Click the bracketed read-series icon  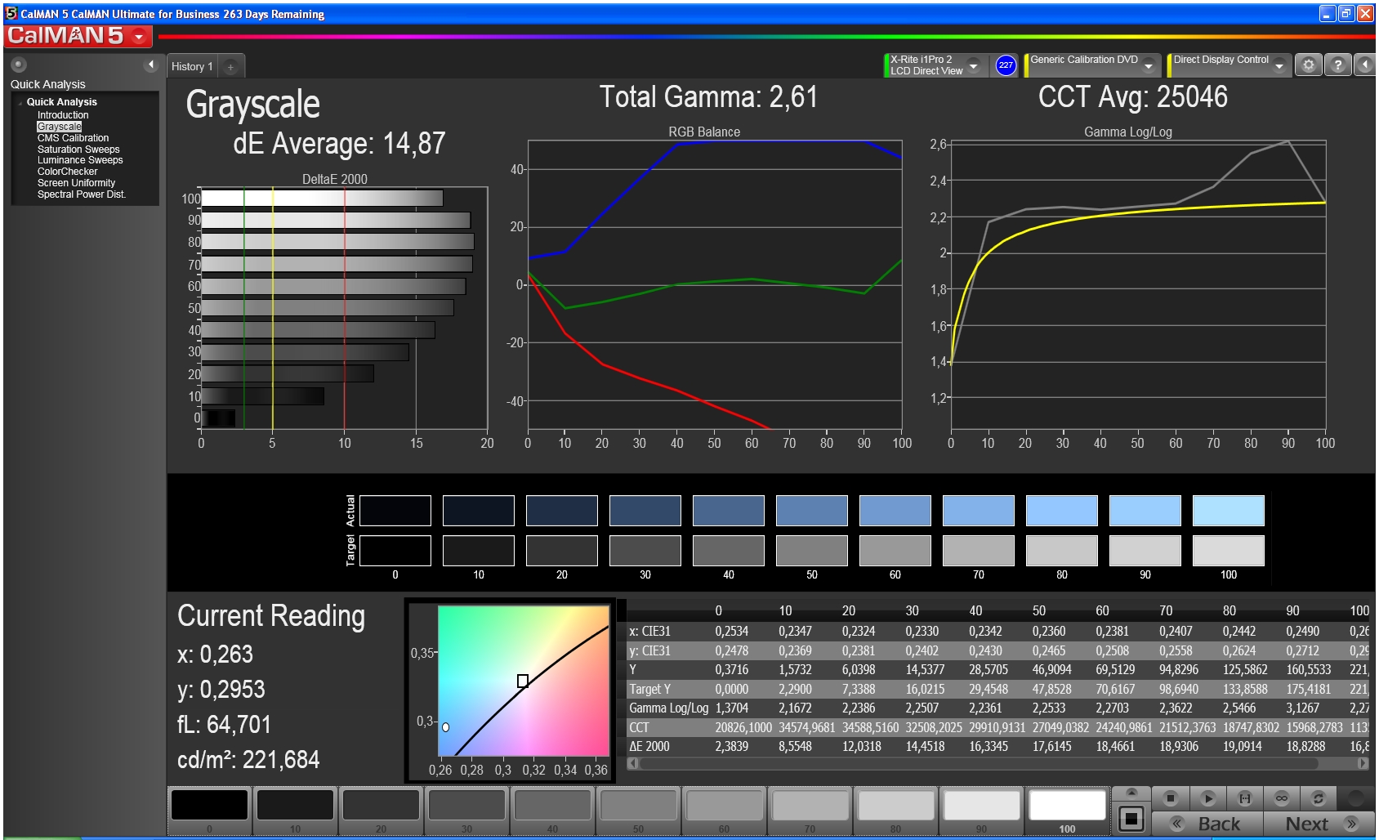coord(1245,798)
